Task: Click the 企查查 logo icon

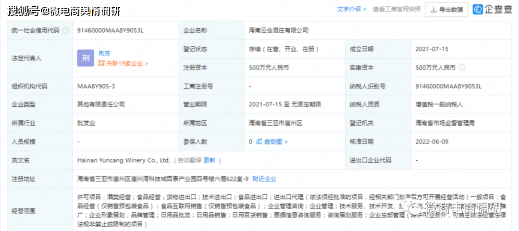Action: [x=478, y=9]
